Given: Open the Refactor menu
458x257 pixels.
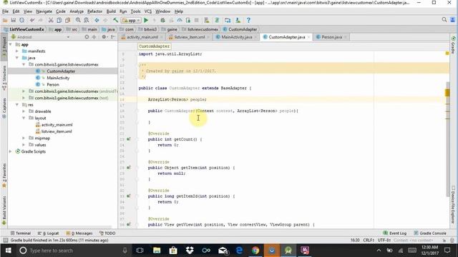Looking at the screenshot, I should pyautogui.click(x=95, y=11).
